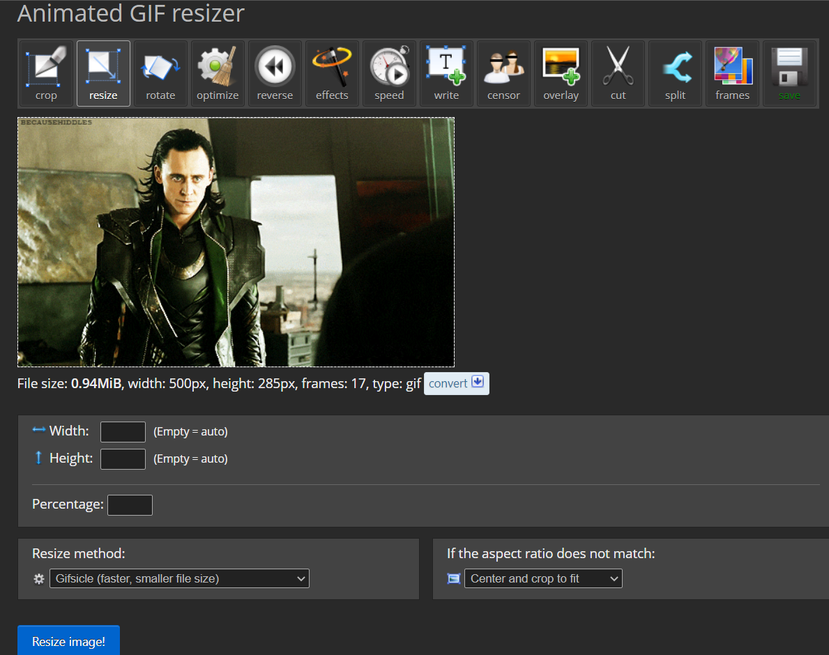
Task: Open the rotate tool
Action: point(160,73)
